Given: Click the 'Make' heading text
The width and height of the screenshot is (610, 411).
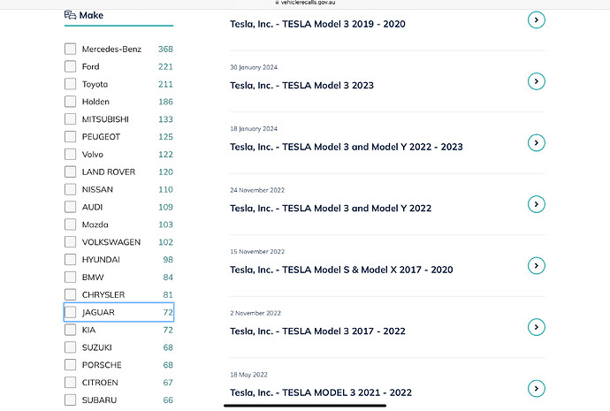Looking at the screenshot, I should (91, 15).
